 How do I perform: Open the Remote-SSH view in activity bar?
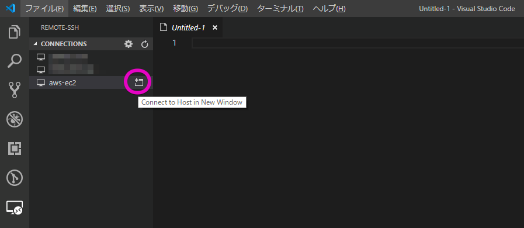click(15, 208)
